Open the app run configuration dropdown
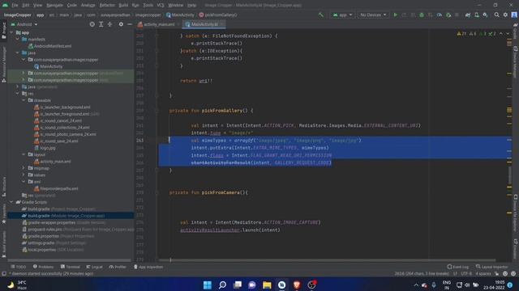Image resolution: width=519 pixels, height=291 pixels. [x=342, y=15]
